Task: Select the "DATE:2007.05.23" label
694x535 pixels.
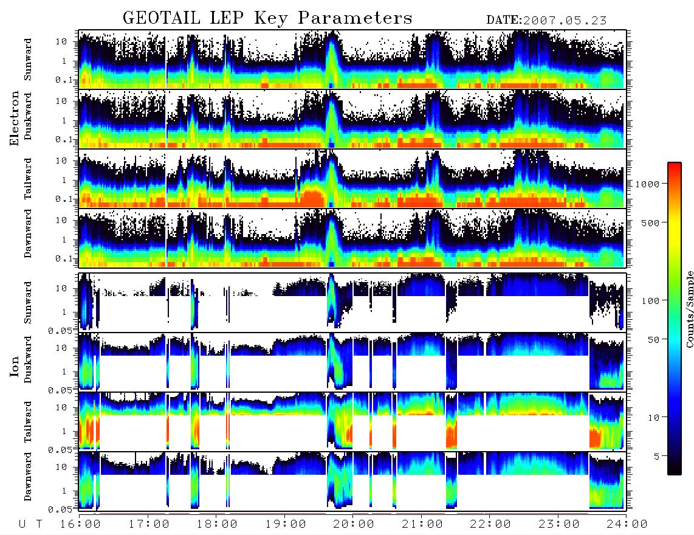Action: click(x=546, y=21)
